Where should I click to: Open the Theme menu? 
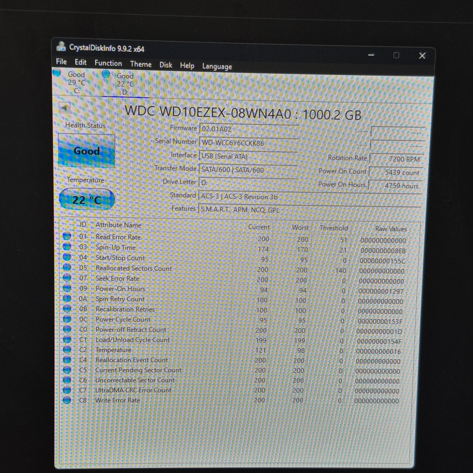point(141,64)
